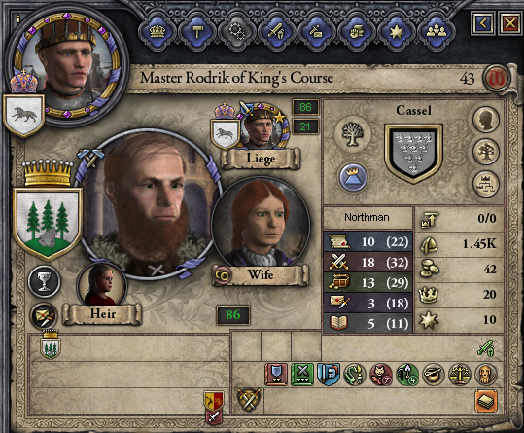
Task: Select the hammer tab in the top bar
Action: tap(197, 32)
